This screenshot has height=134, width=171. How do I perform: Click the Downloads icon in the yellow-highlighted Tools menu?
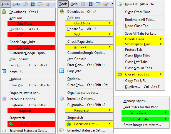click(62, 11)
